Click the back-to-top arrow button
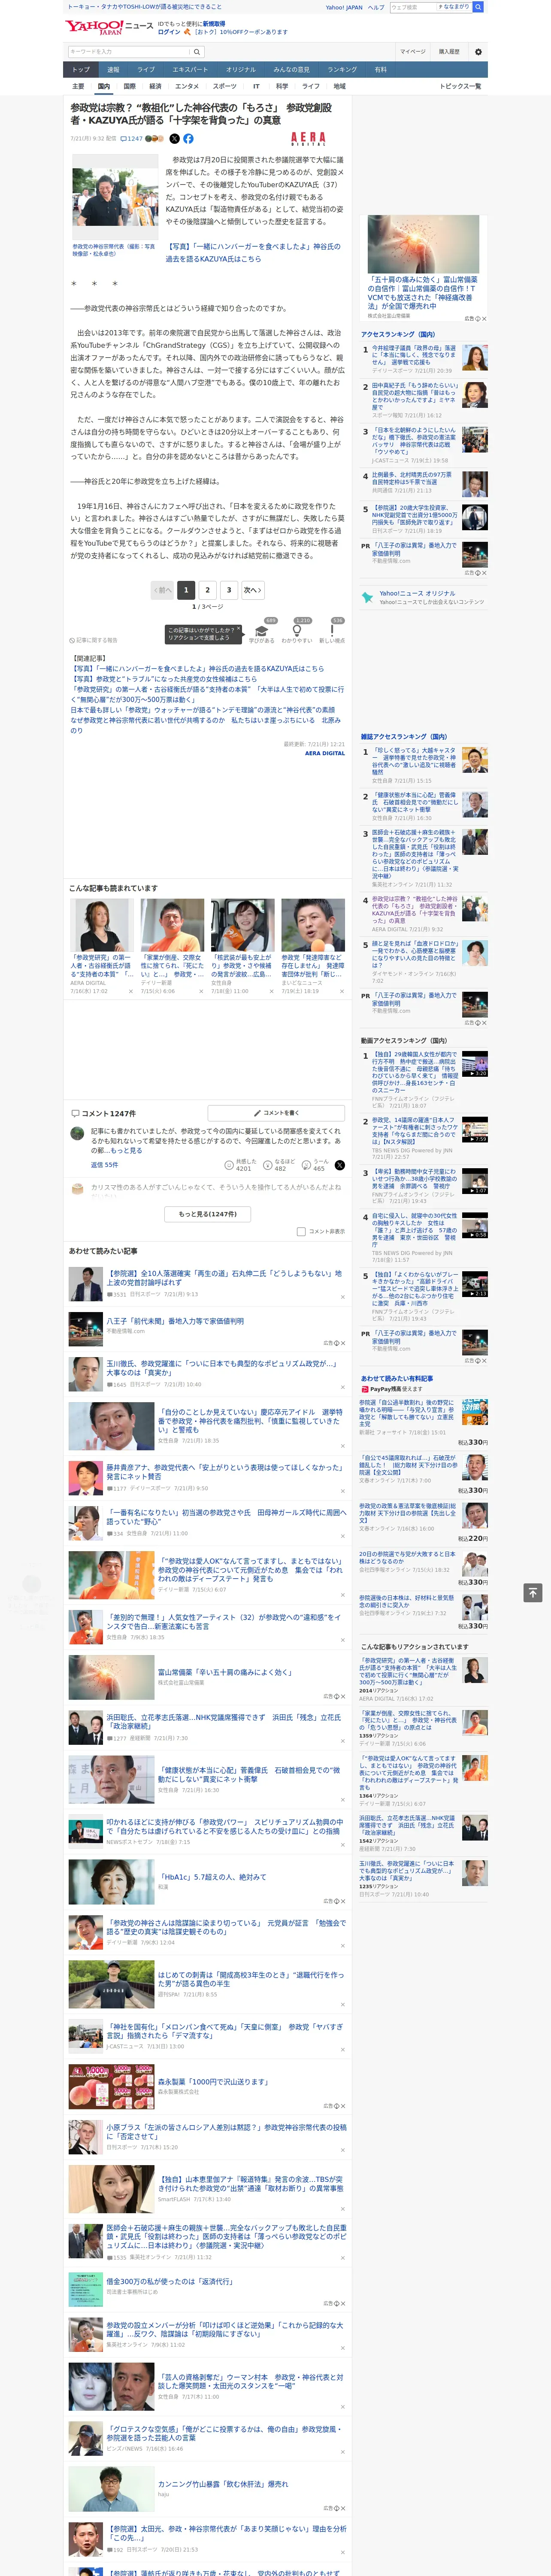The height and width of the screenshot is (2576, 551). click(x=533, y=1592)
